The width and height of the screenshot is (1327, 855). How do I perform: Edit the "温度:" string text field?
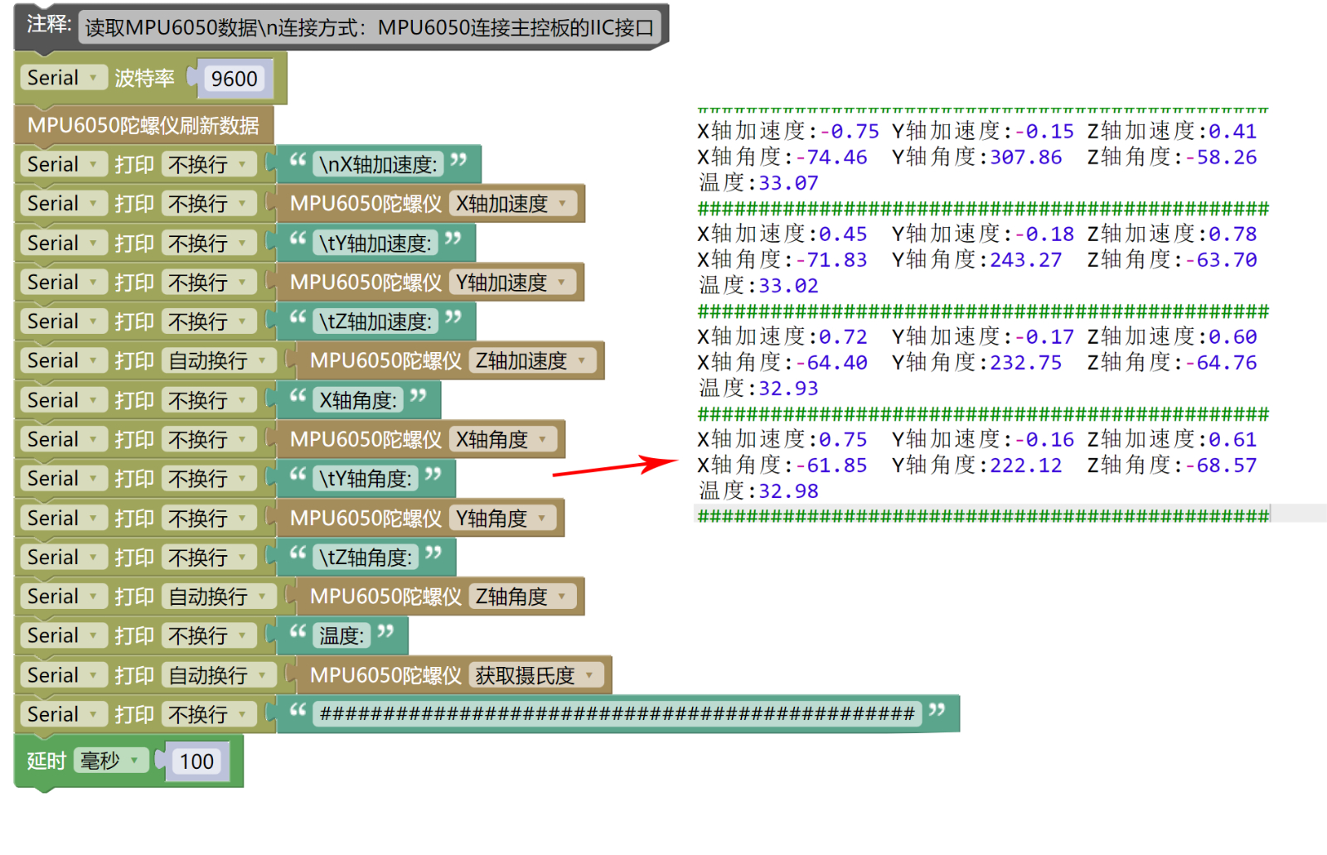click(341, 636)
